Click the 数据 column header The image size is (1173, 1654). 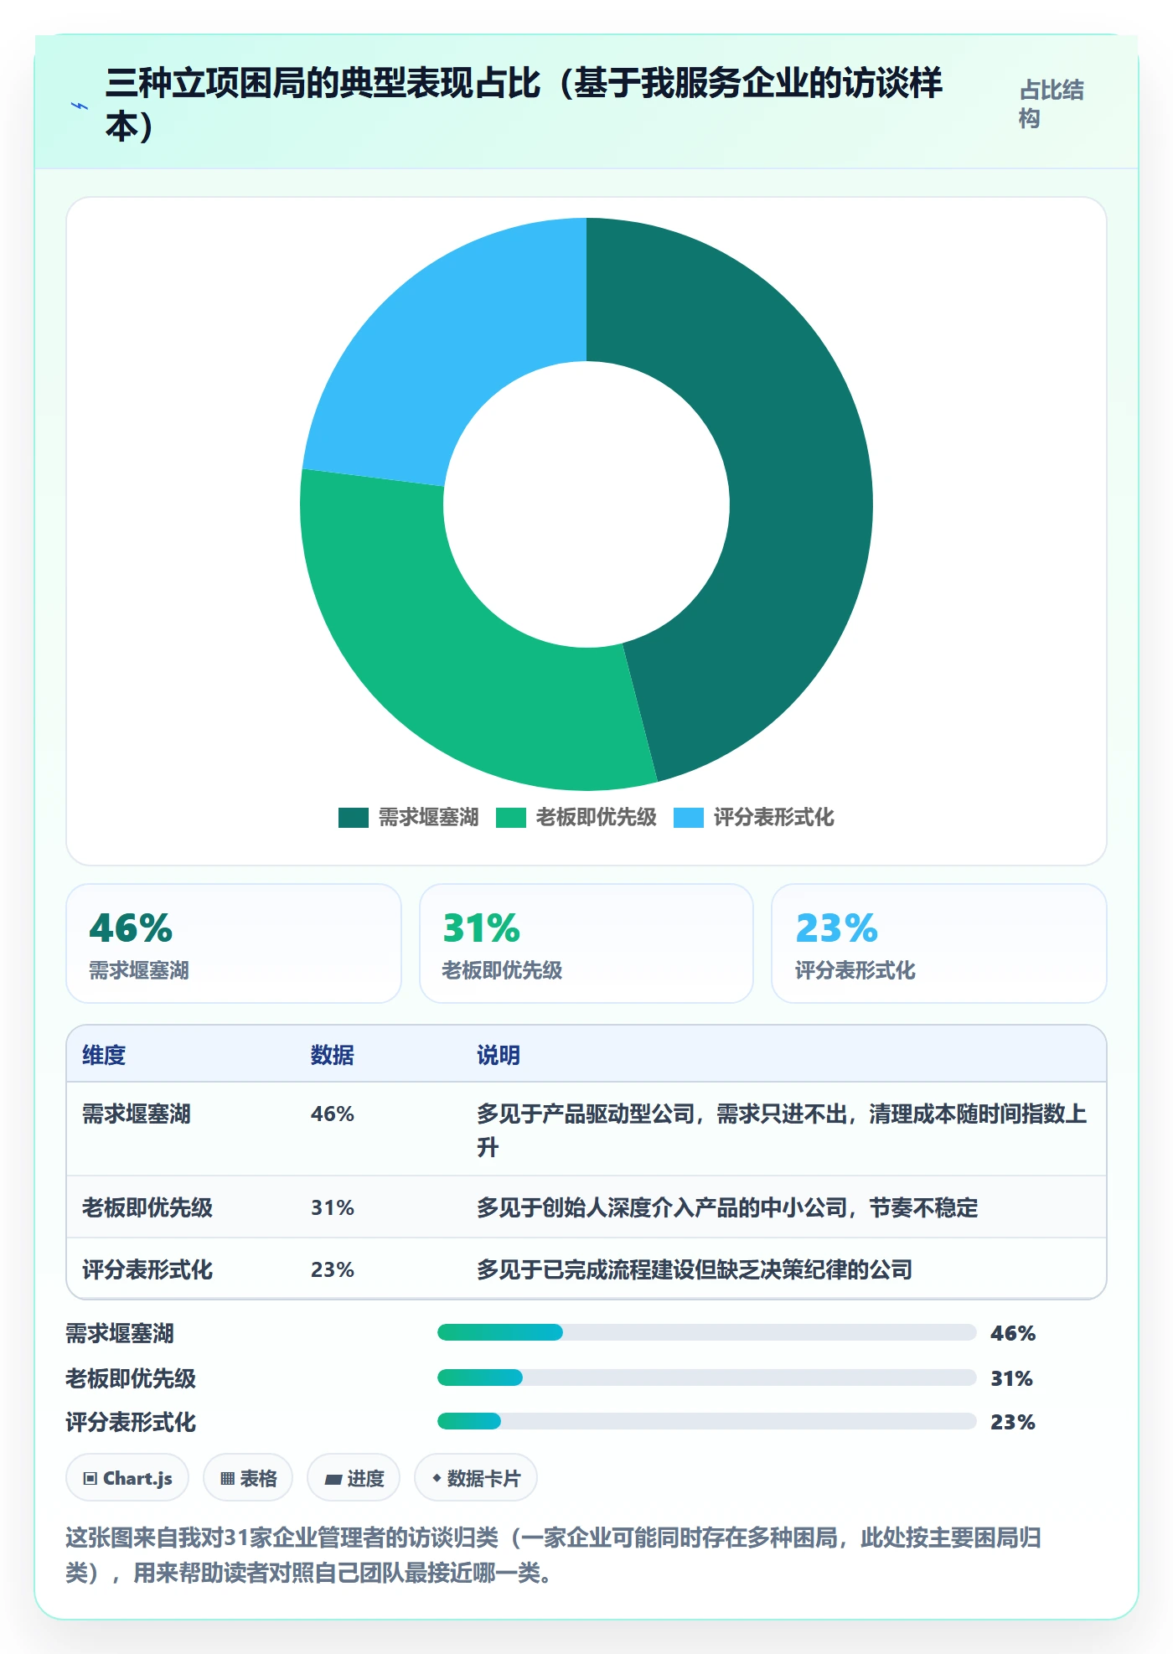[333, 1055]
